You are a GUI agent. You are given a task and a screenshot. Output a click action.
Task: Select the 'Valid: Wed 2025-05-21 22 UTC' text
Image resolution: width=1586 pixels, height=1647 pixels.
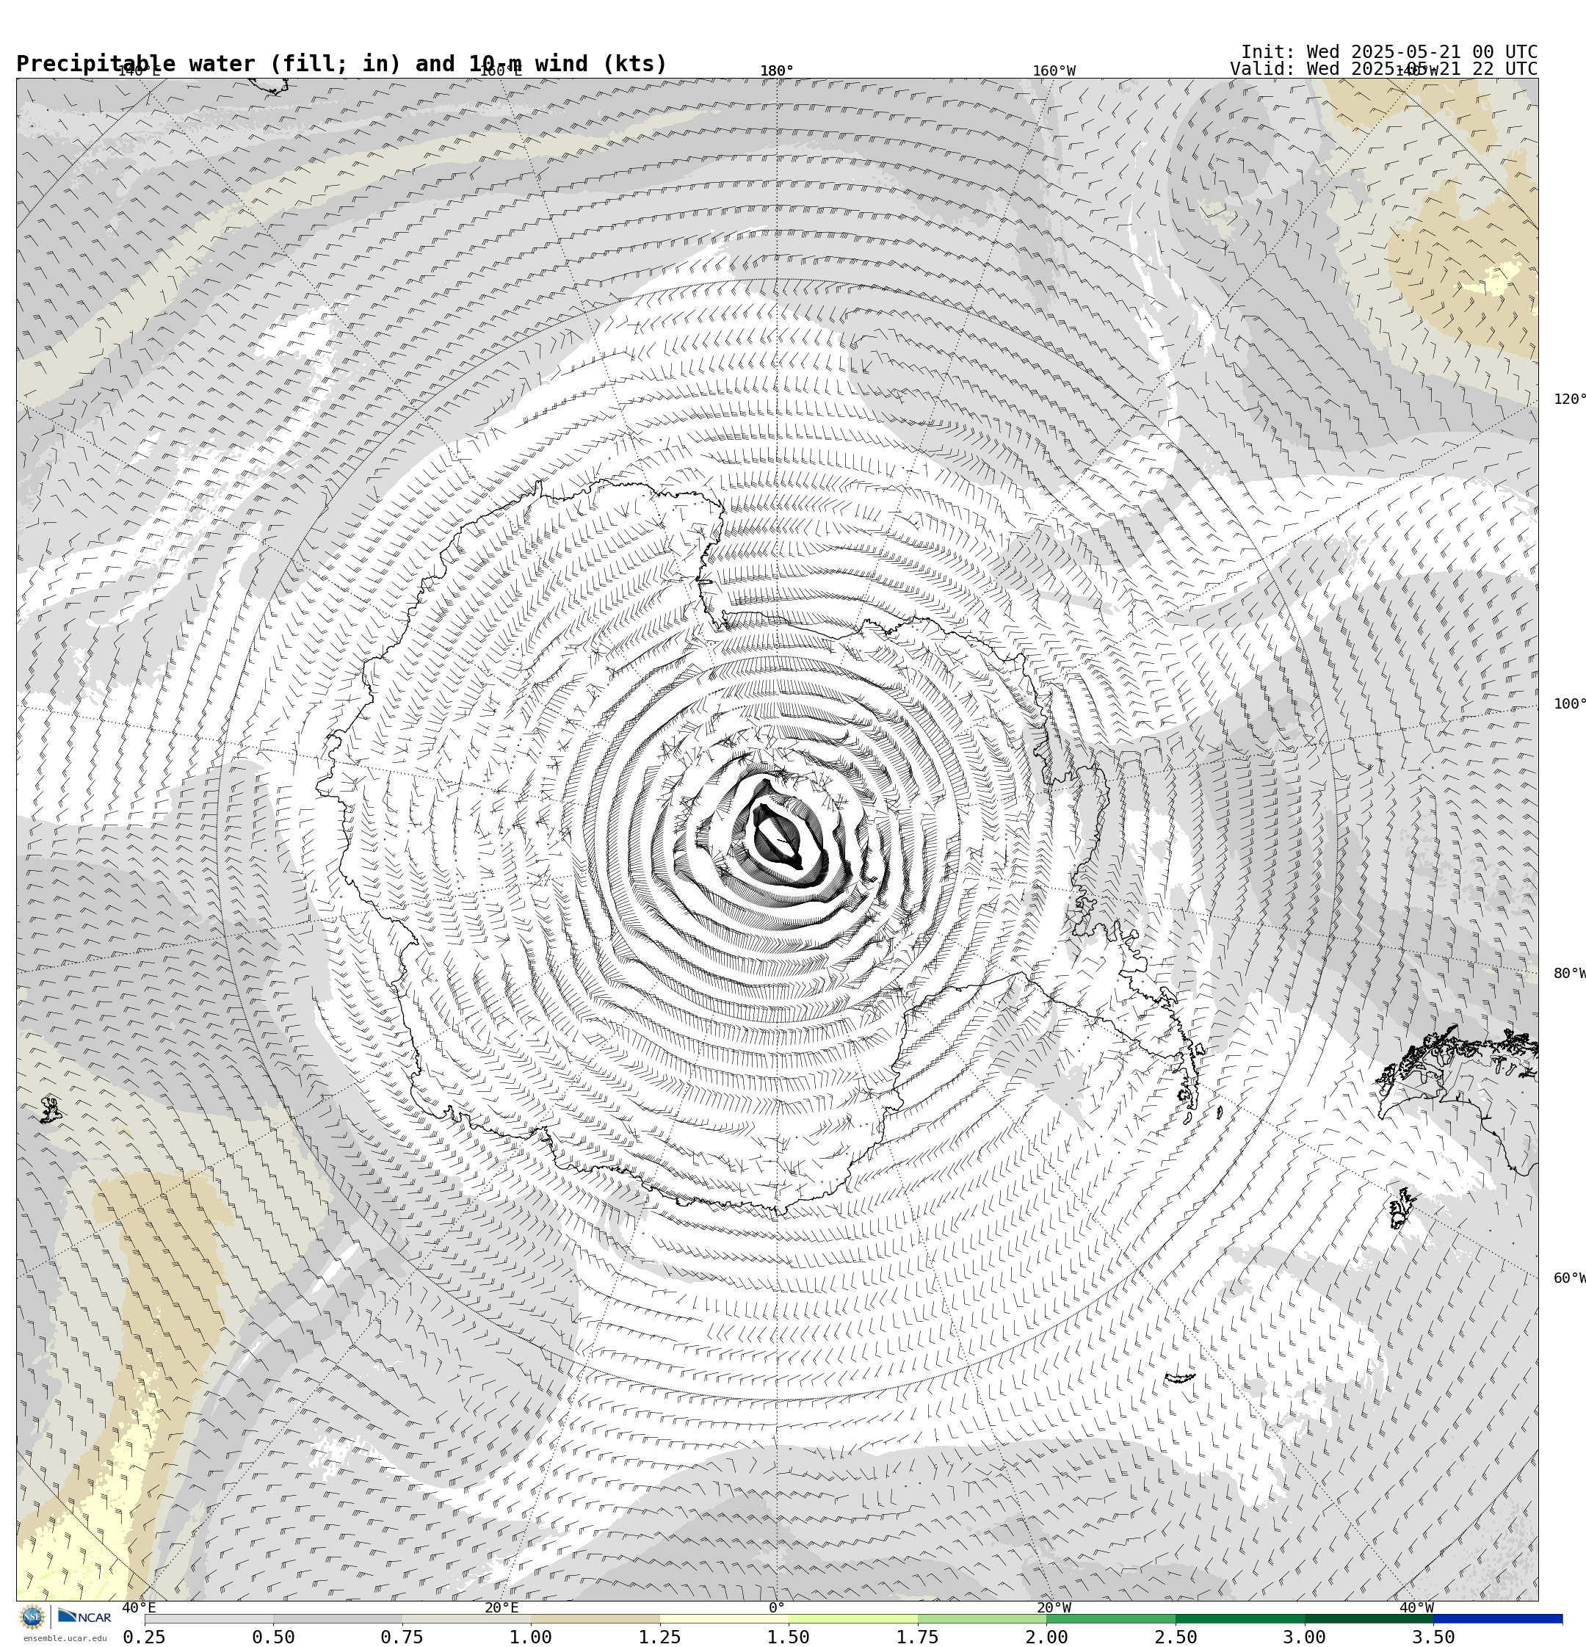click(x=1383, y=69)
